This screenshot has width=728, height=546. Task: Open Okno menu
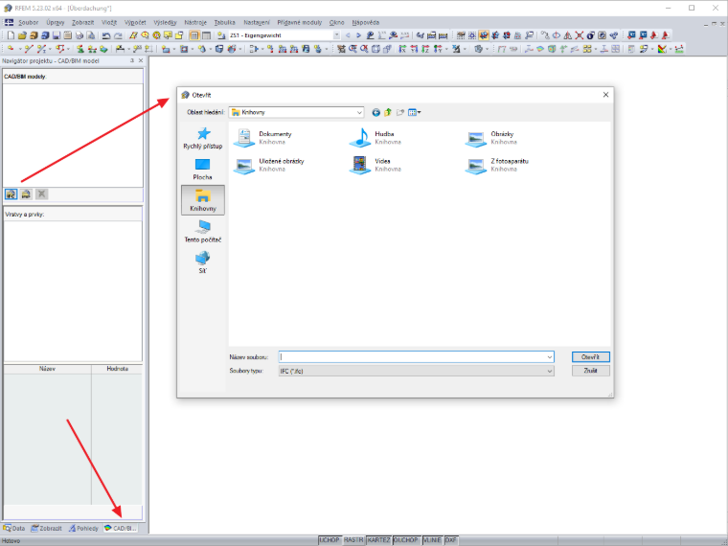point(336,22)
